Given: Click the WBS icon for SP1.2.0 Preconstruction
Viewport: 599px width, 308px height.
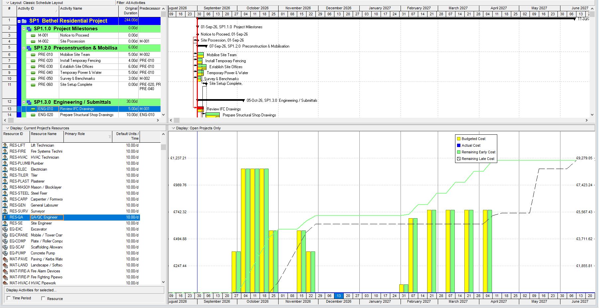Looking at the screenshot, I should [29, 48].
